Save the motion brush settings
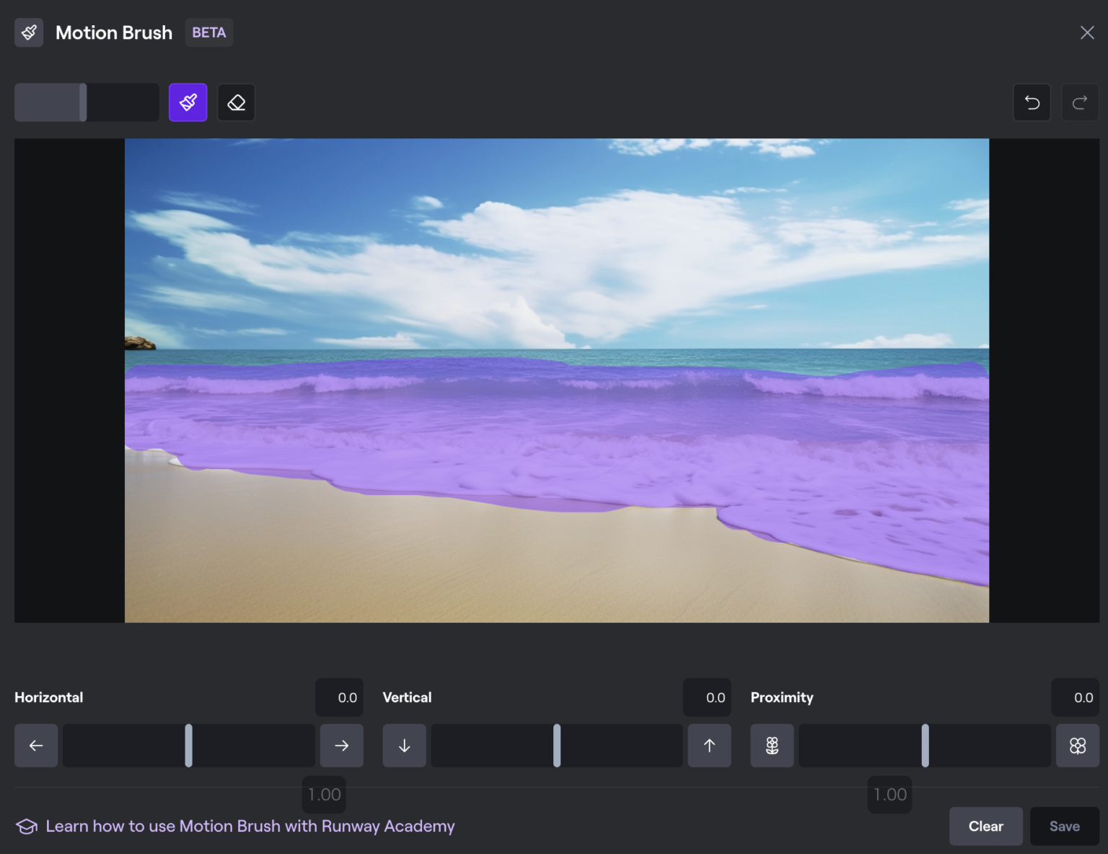Viewport: 1108px width, 854px height. click(1064, 826)
